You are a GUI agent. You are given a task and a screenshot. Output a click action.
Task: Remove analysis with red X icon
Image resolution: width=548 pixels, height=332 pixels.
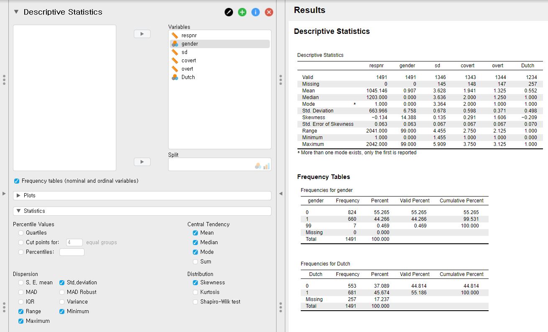pyautogui.click(x=269, y=12)
